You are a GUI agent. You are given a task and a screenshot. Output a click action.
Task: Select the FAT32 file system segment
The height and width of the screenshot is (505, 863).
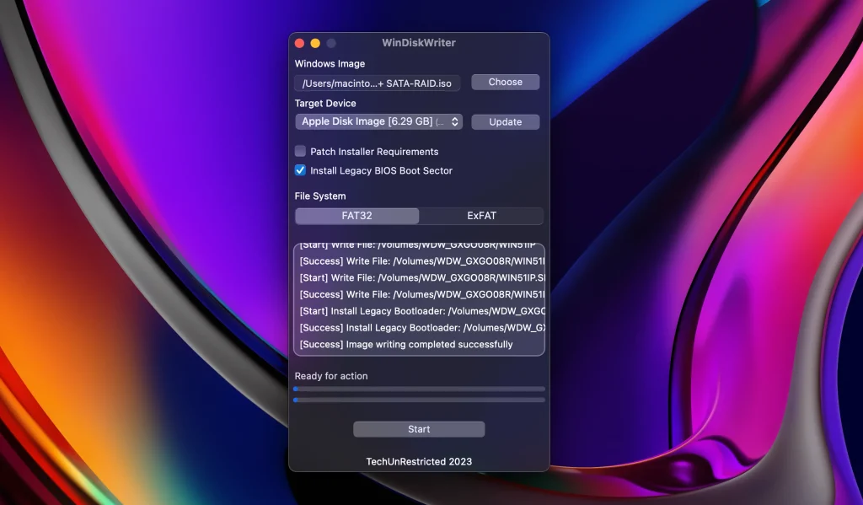[x=356, y=216]
